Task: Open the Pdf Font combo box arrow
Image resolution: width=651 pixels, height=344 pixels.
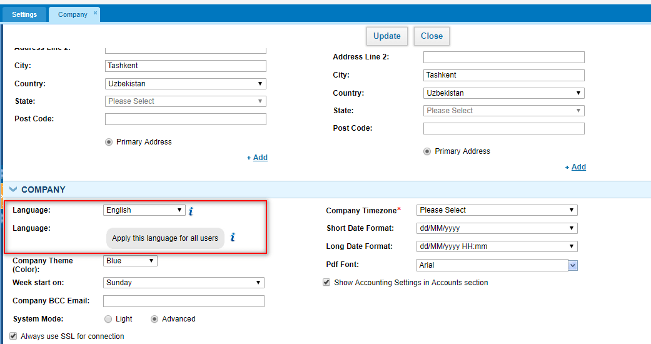Action: pyautogui.click(x=573, y=265)
